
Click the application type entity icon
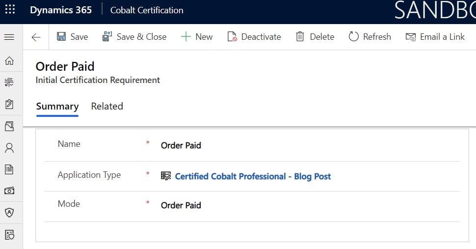click(x=166, y=176)
